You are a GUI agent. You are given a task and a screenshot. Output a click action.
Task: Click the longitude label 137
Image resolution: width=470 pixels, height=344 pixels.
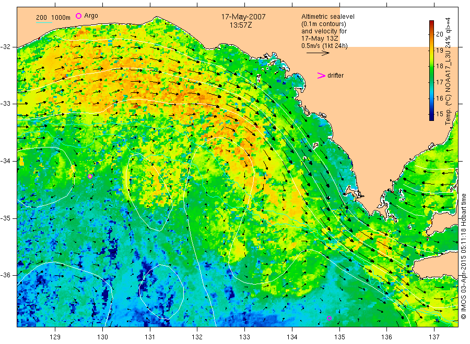pyautogui.click(x=434, y=337)
